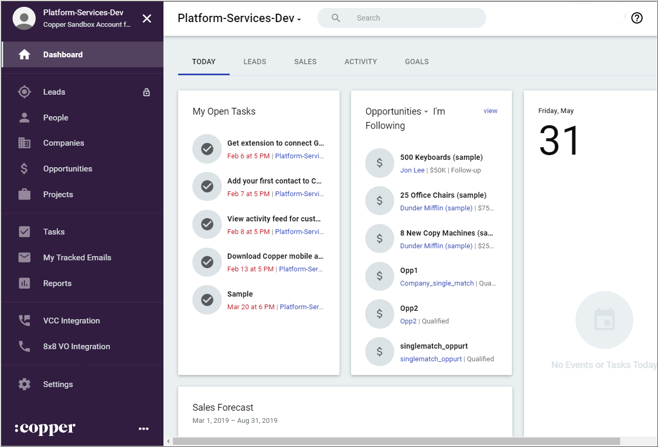
Task: Click the My Tracked Emails envelope icon
Action: tap(24, 258)
